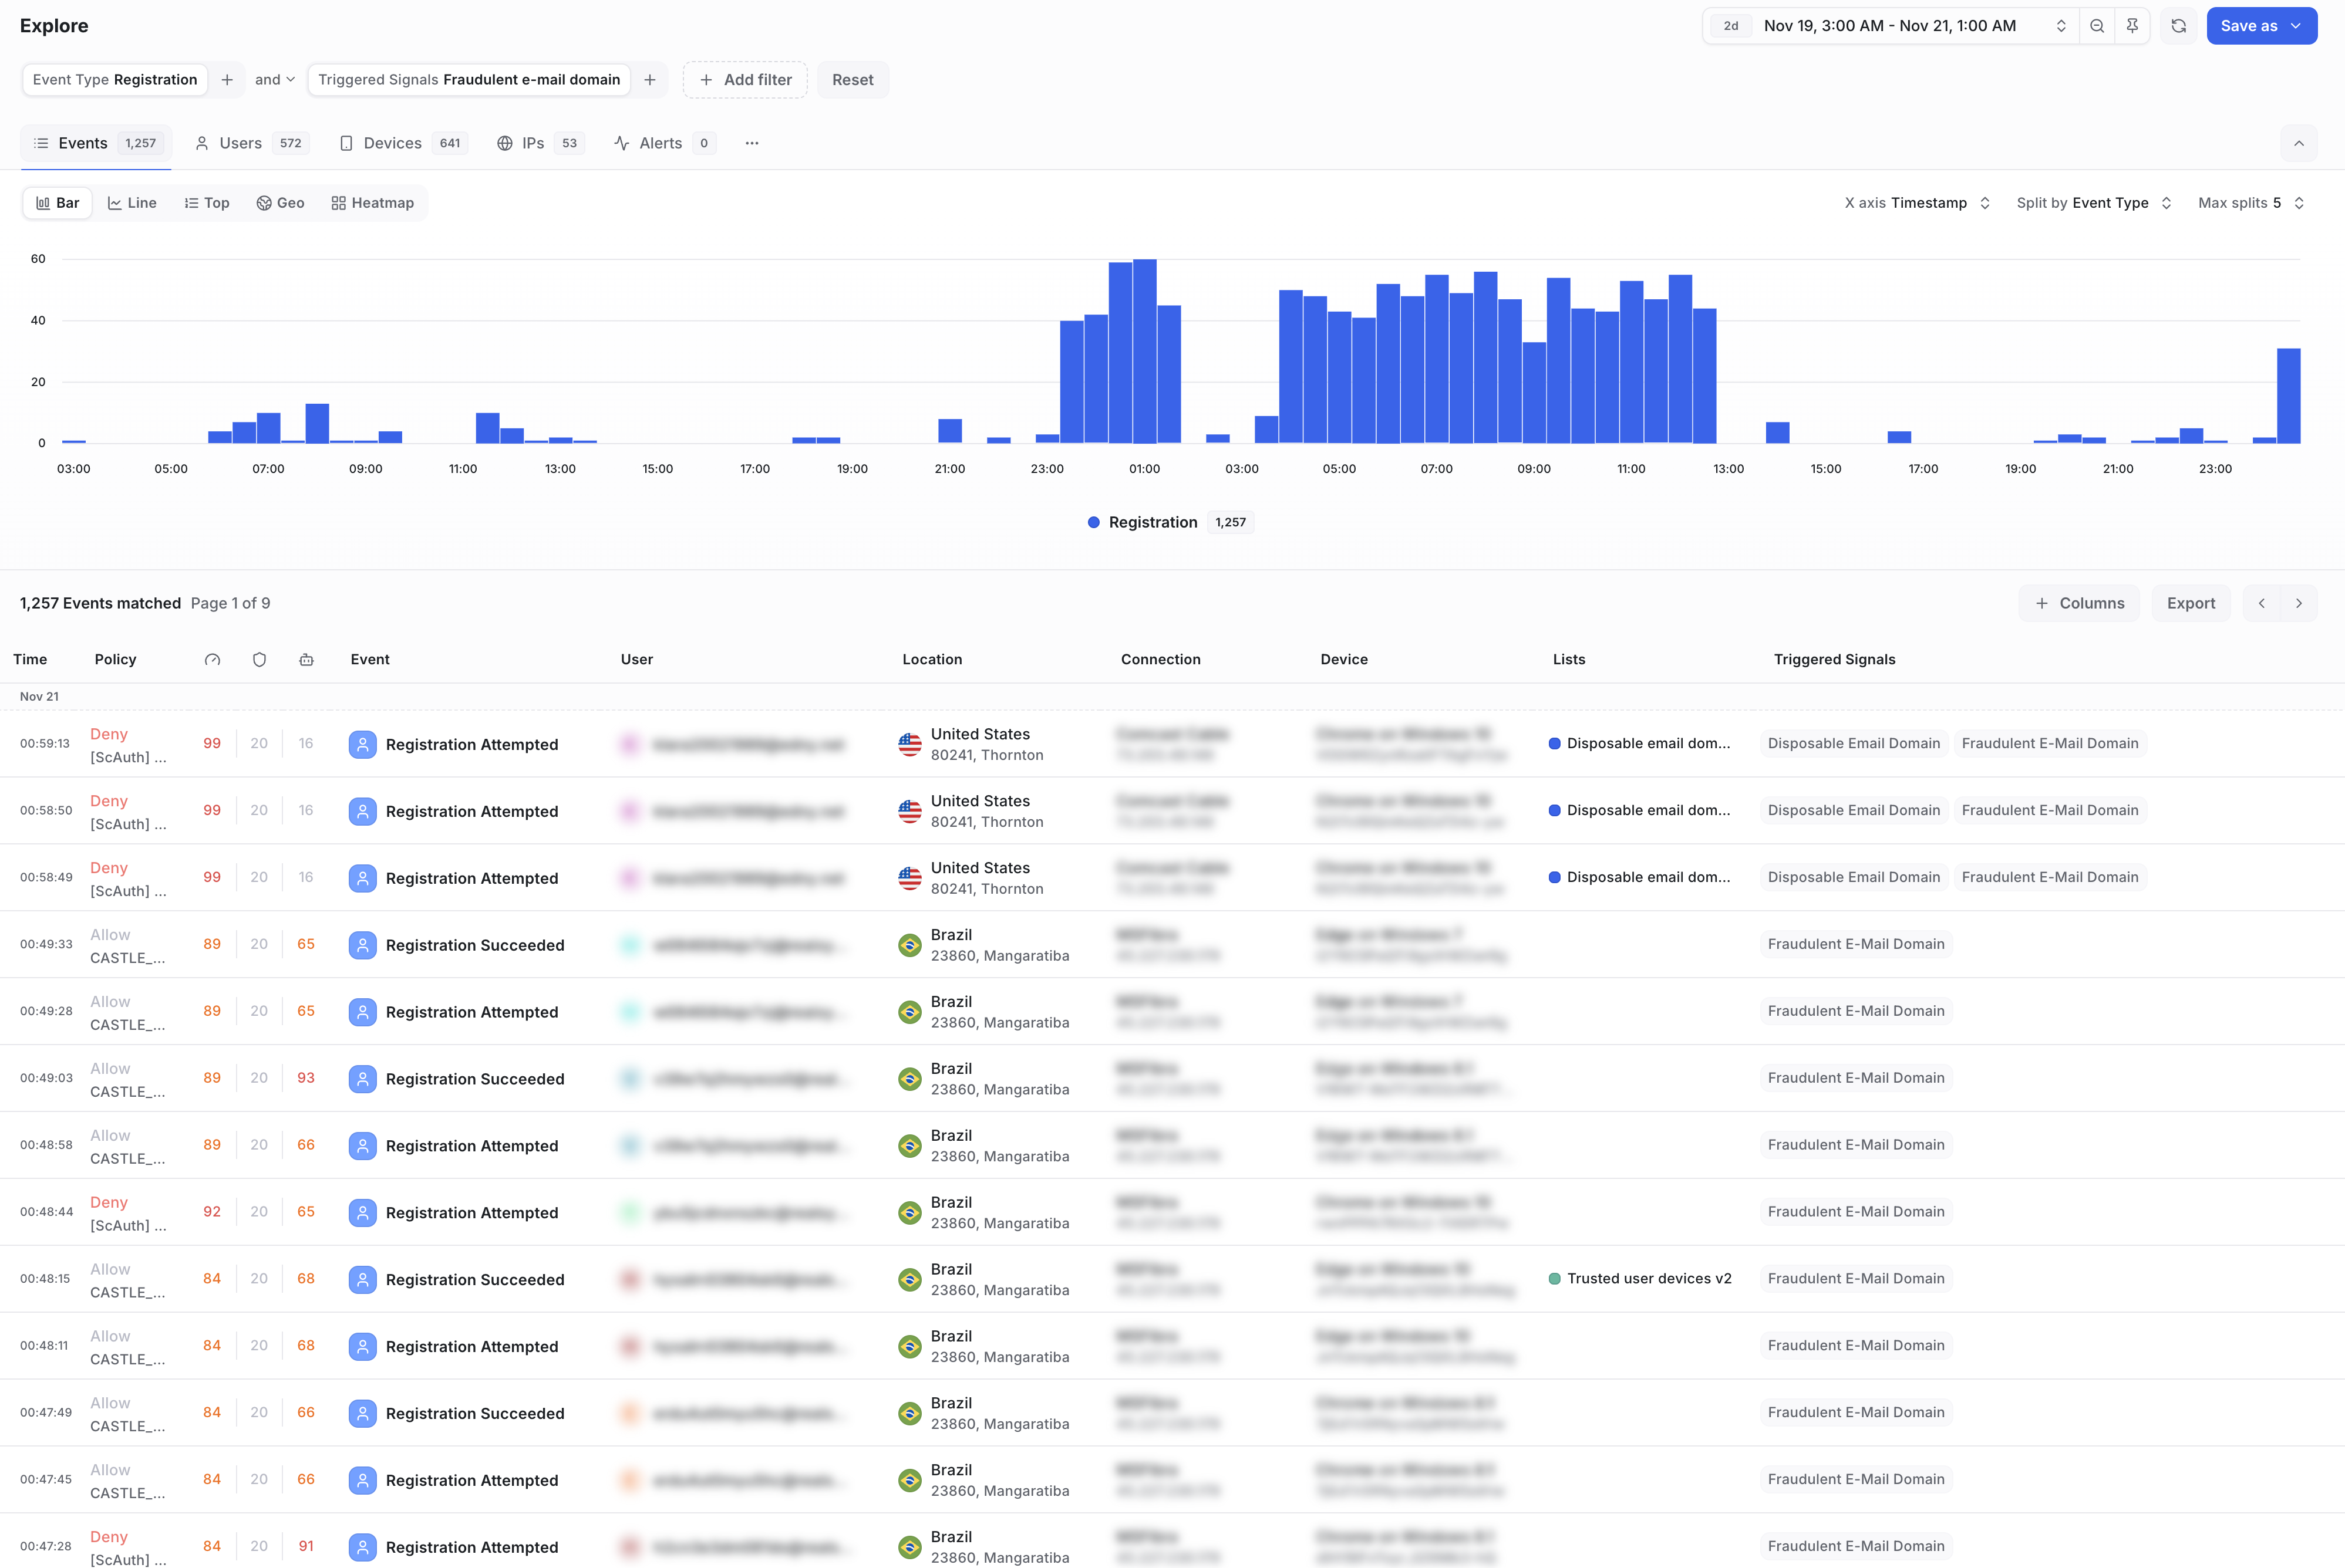Go to next page of events
Screen dimensions: 2345x1568
tap(2299, 603)
